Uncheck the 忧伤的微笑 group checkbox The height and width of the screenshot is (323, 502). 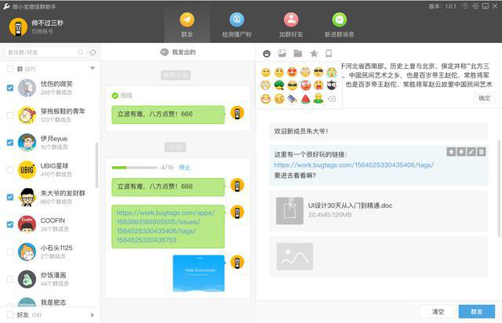pyautogui.click(x=9, y=88)
